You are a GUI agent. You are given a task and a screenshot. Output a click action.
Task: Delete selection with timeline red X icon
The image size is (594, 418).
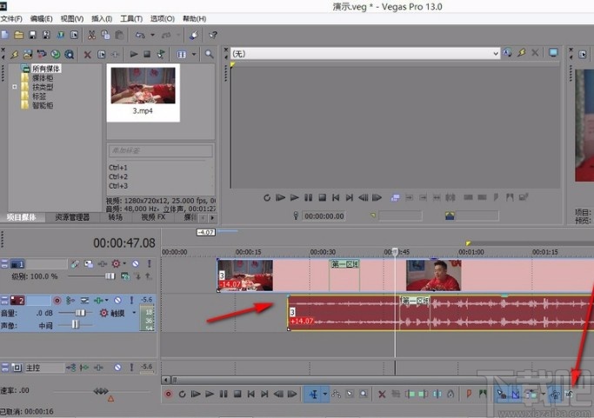(382, 395)
